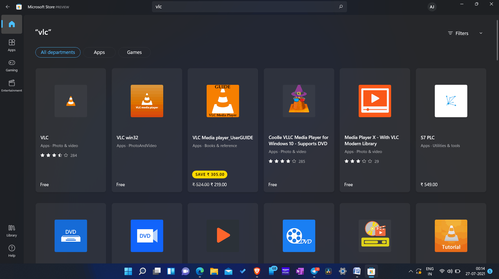Open the VLC Tutorial app icon
Viewport: 499px width, 279px height.
(451, 236)
